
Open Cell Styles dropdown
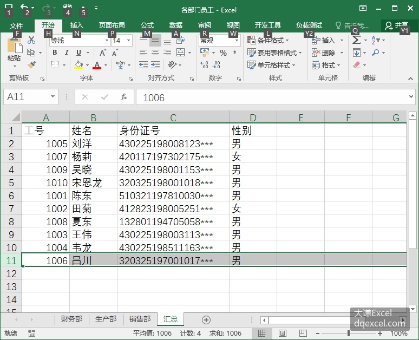click(271, 65)
